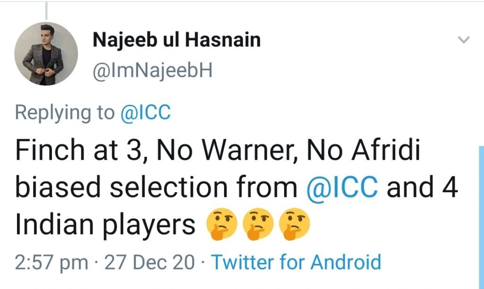Click the "Replying to" label
Image resolution: width=484 pixels, height=289 pixels.
(65, 112)
